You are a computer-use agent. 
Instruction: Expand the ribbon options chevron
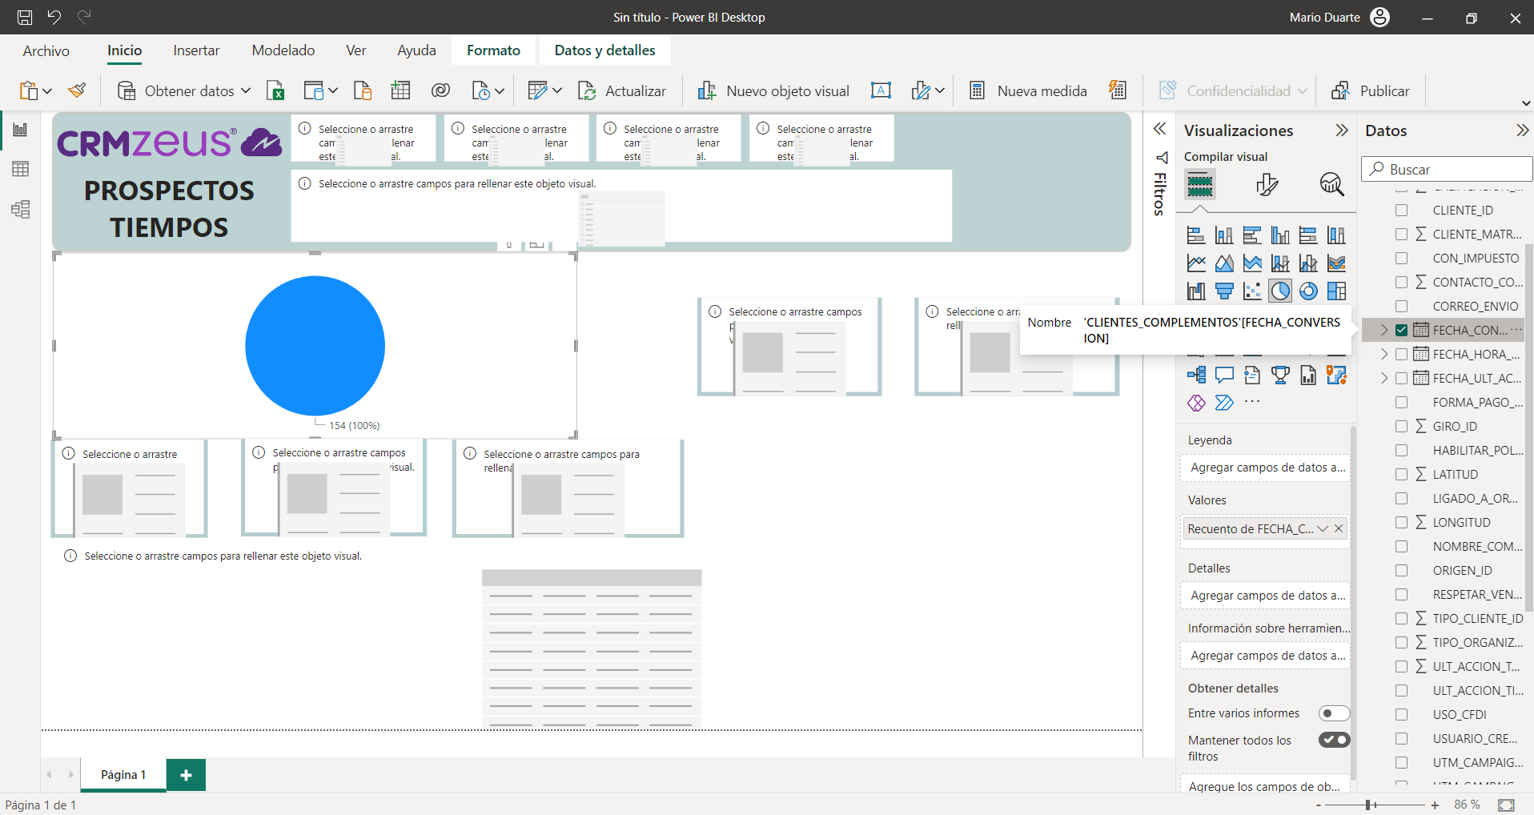pyautogui.click(x=1526, y=103)
